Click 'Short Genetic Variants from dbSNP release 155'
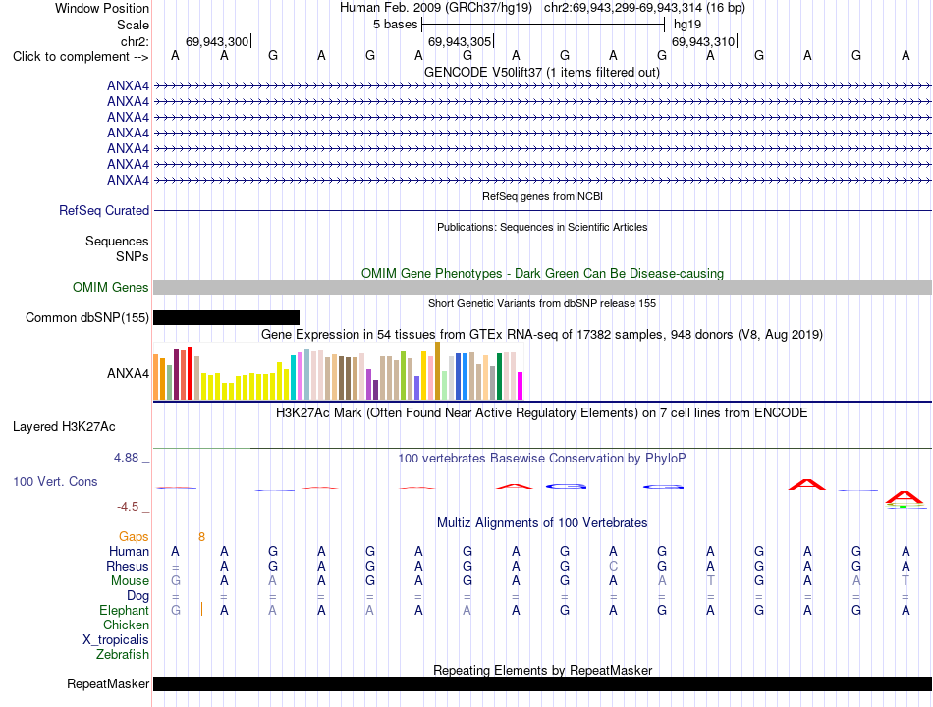 click(x=542, y=303)
